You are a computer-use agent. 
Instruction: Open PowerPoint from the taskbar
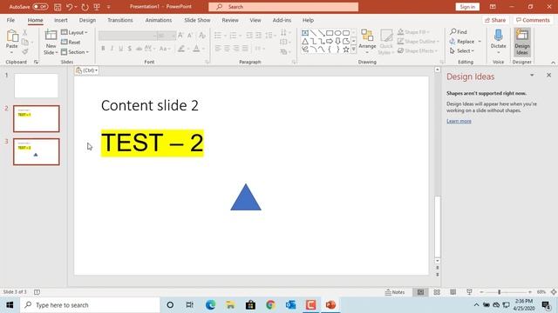[x=330, y=305]
